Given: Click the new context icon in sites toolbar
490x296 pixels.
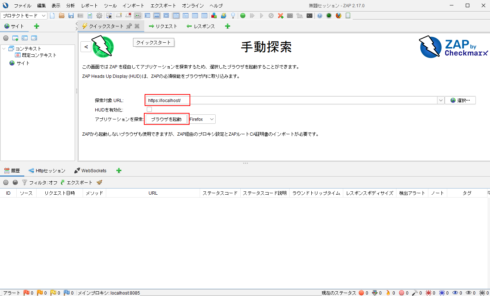Looking at the screenshot, I should pyautogui.click(x=15, y=38).
